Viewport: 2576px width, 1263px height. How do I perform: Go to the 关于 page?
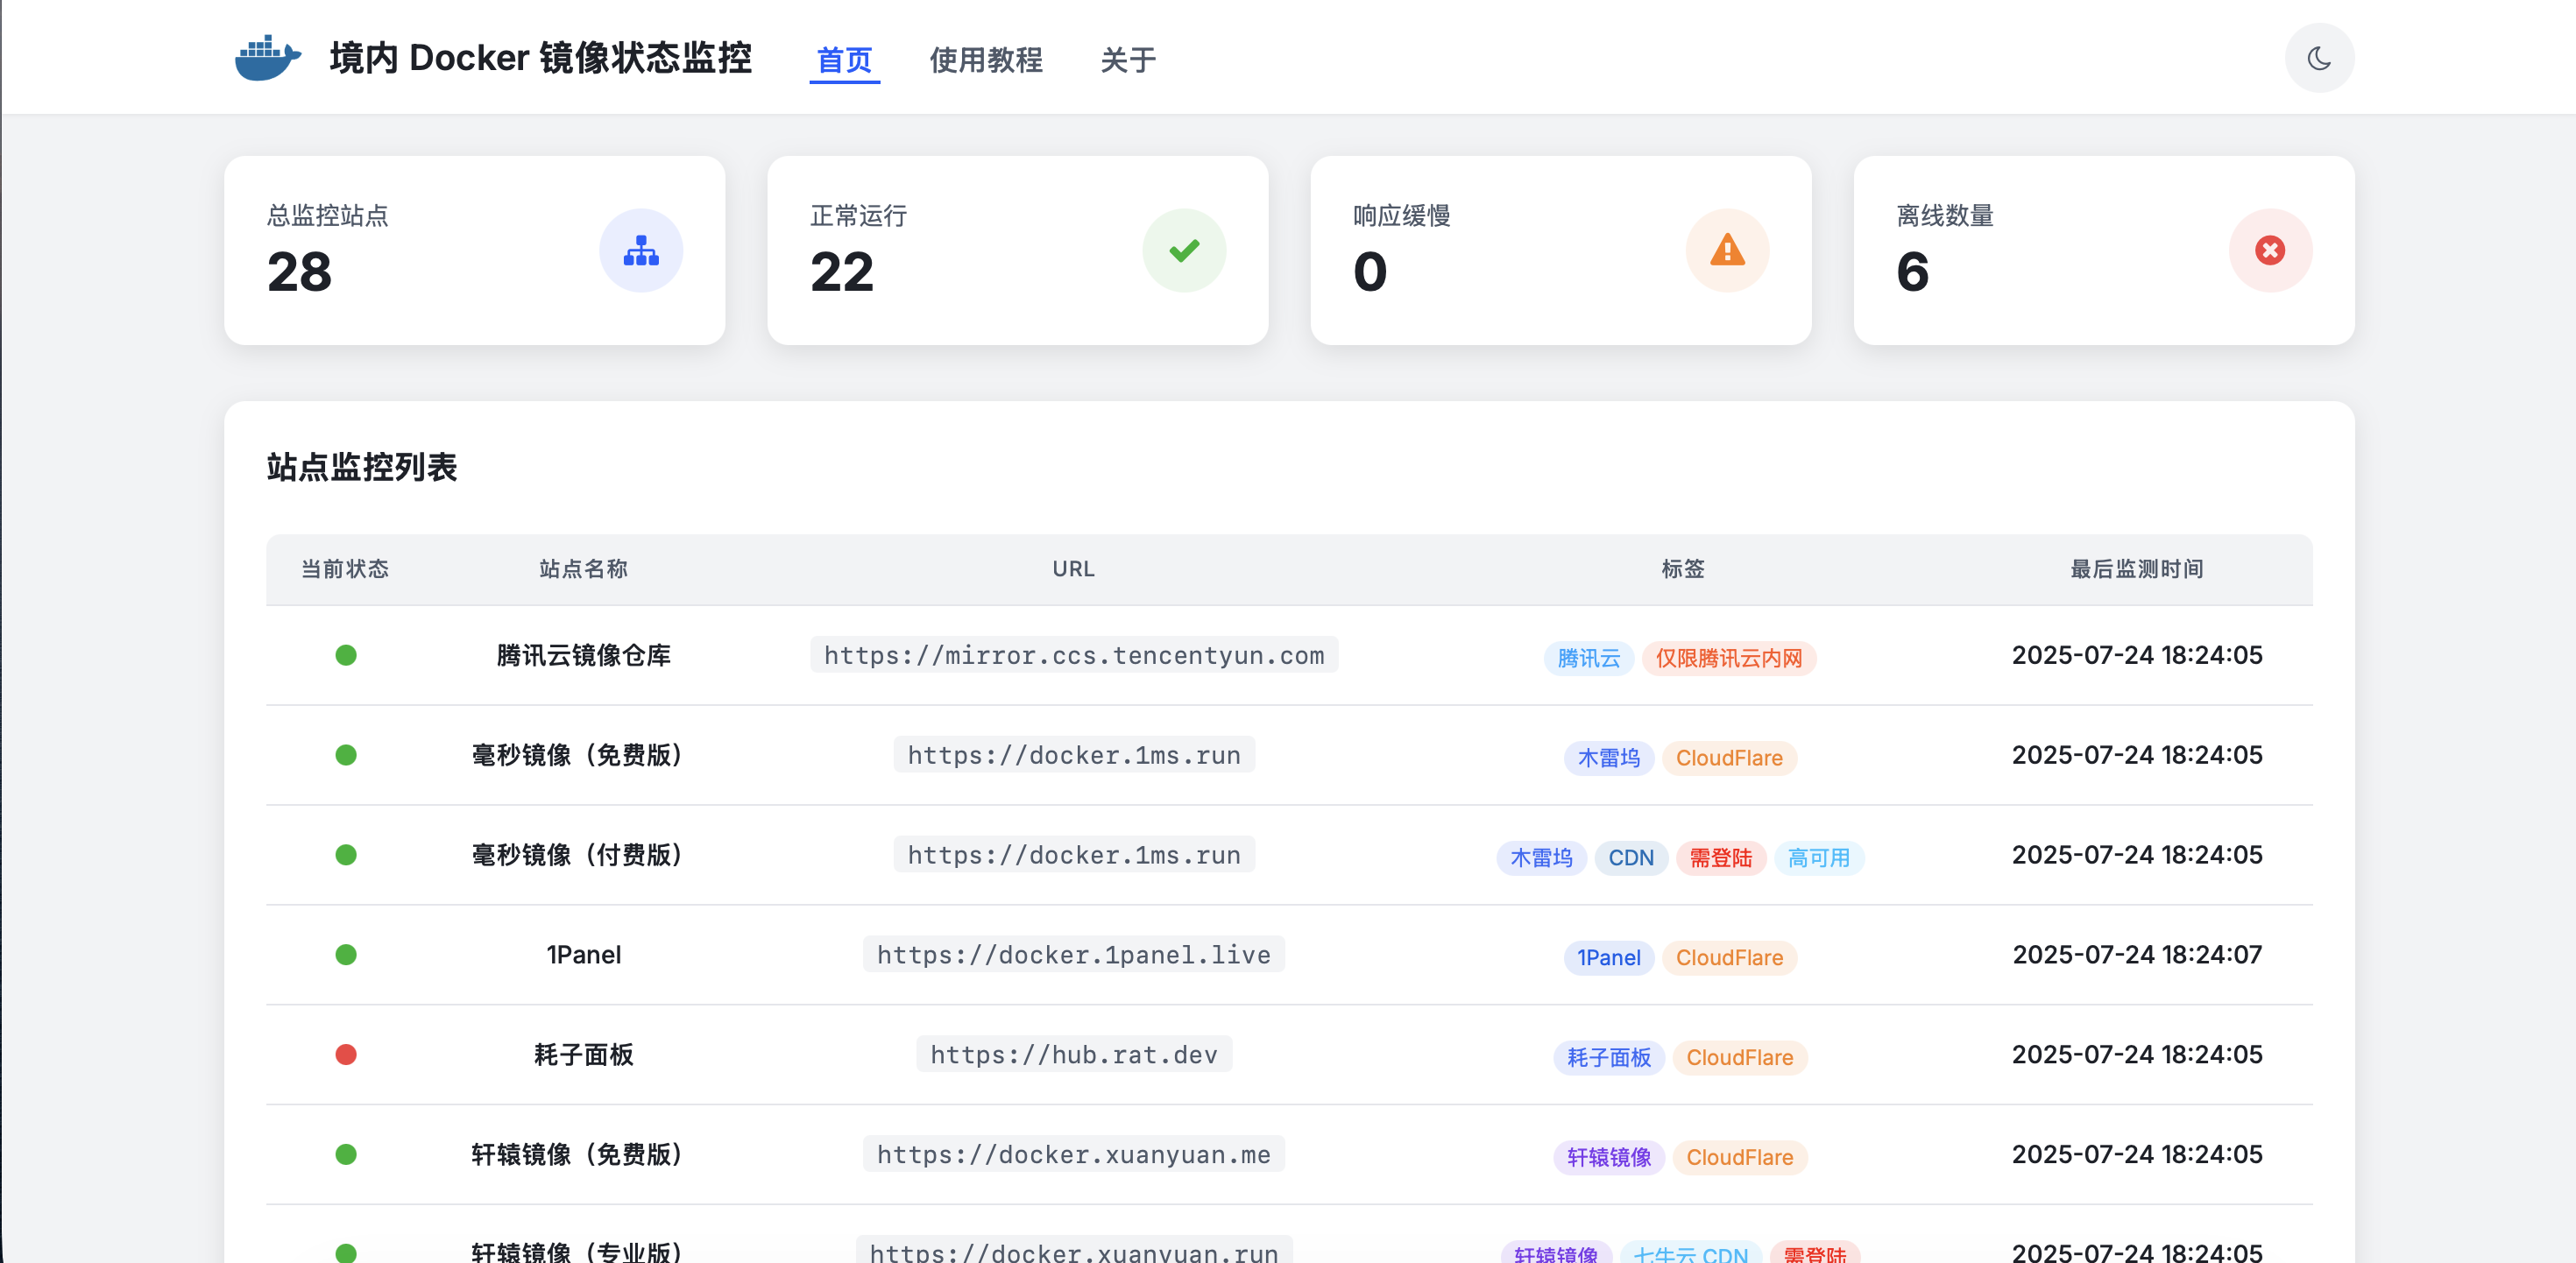(x=1128, y=60)
